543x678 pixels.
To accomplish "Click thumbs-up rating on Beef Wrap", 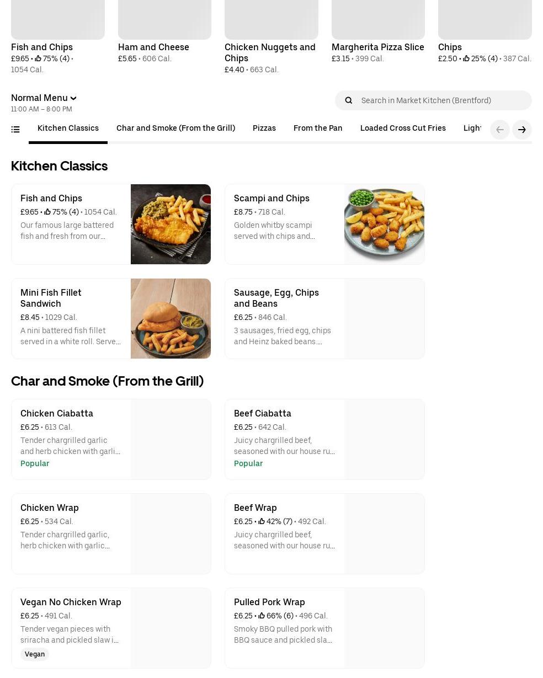I will coord(262,521).
